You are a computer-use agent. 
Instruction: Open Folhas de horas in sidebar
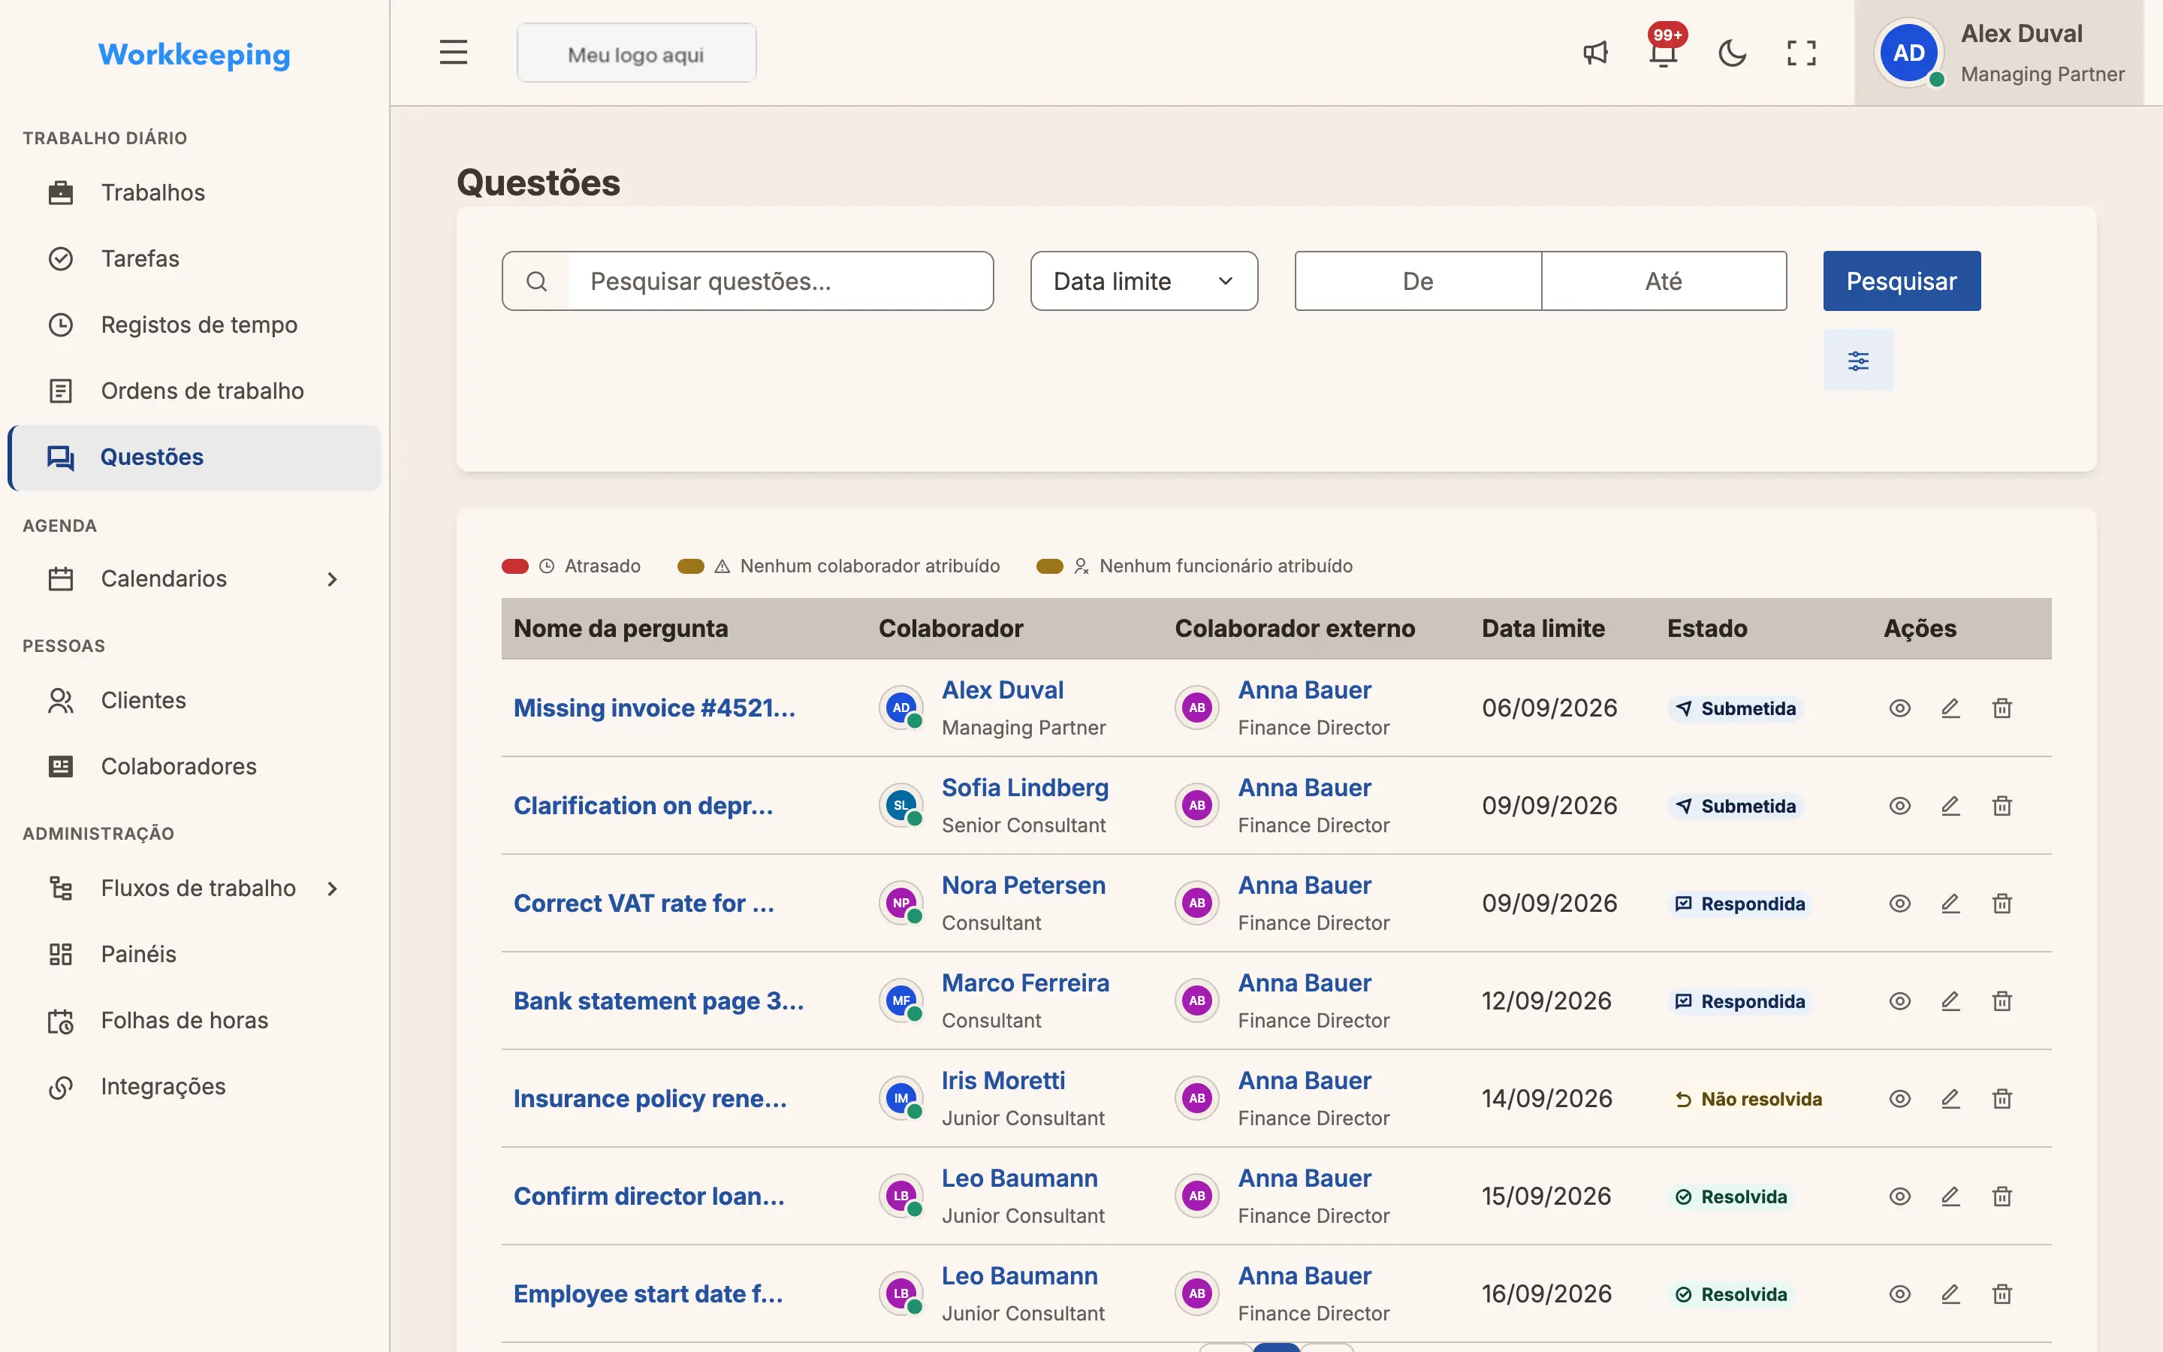click(x=195, y=1020)
